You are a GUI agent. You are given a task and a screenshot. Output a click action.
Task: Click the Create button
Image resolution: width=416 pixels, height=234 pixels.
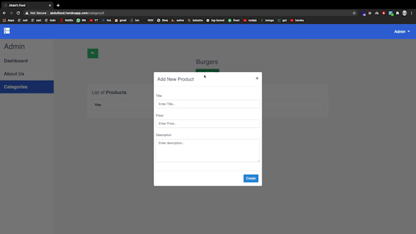tap(251, 178)
